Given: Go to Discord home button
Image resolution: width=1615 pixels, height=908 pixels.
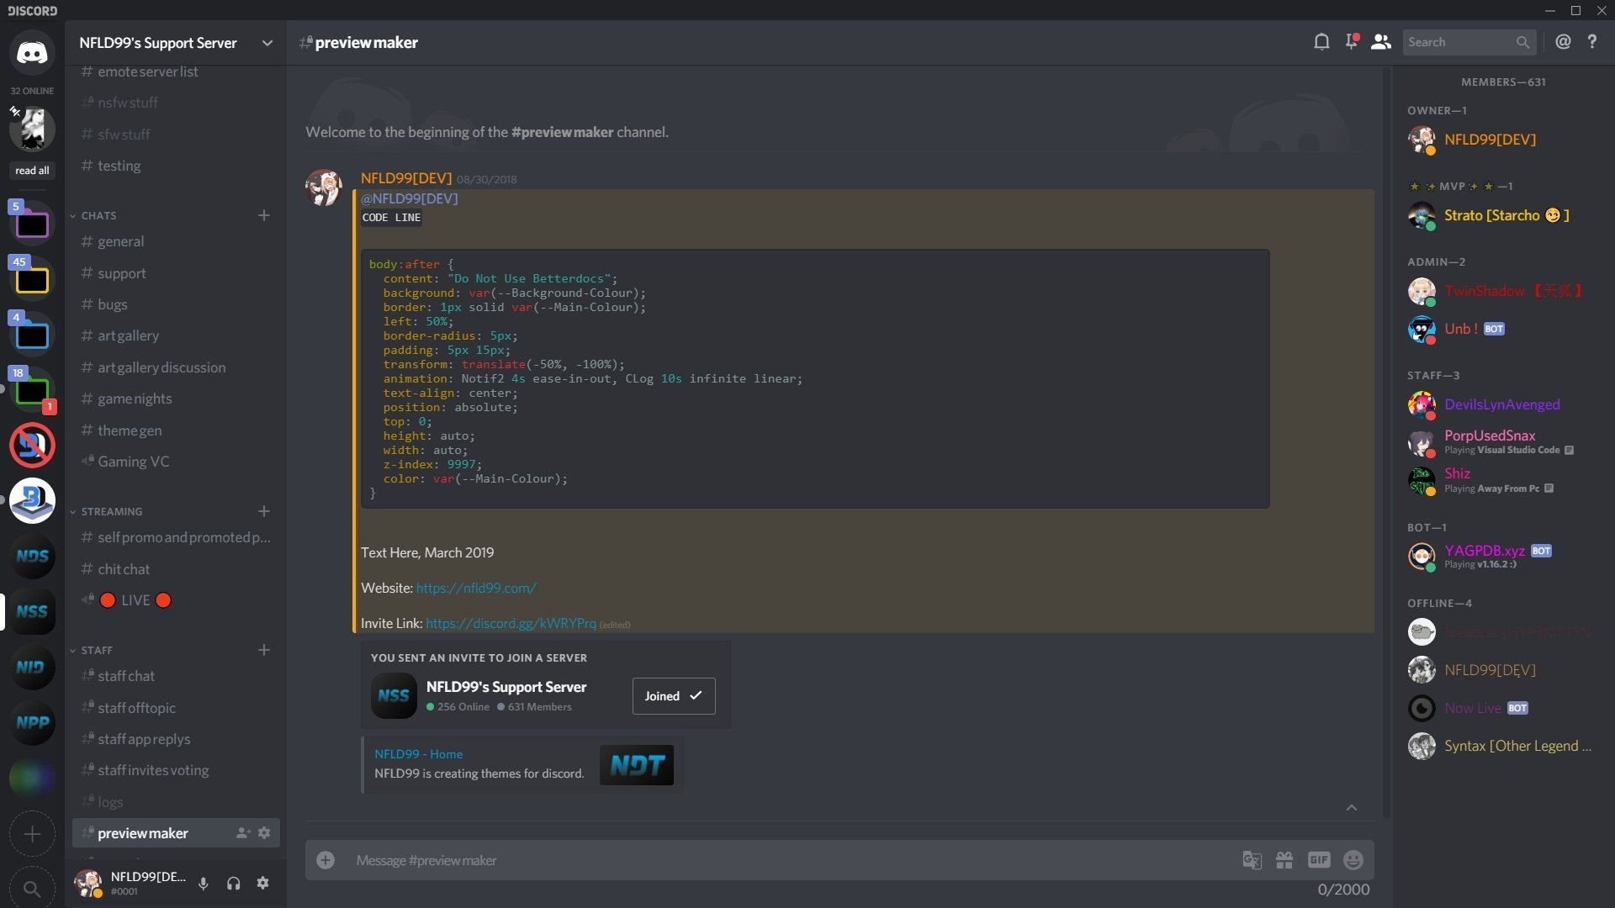Looking at the screenshot, I should (32, 53).
